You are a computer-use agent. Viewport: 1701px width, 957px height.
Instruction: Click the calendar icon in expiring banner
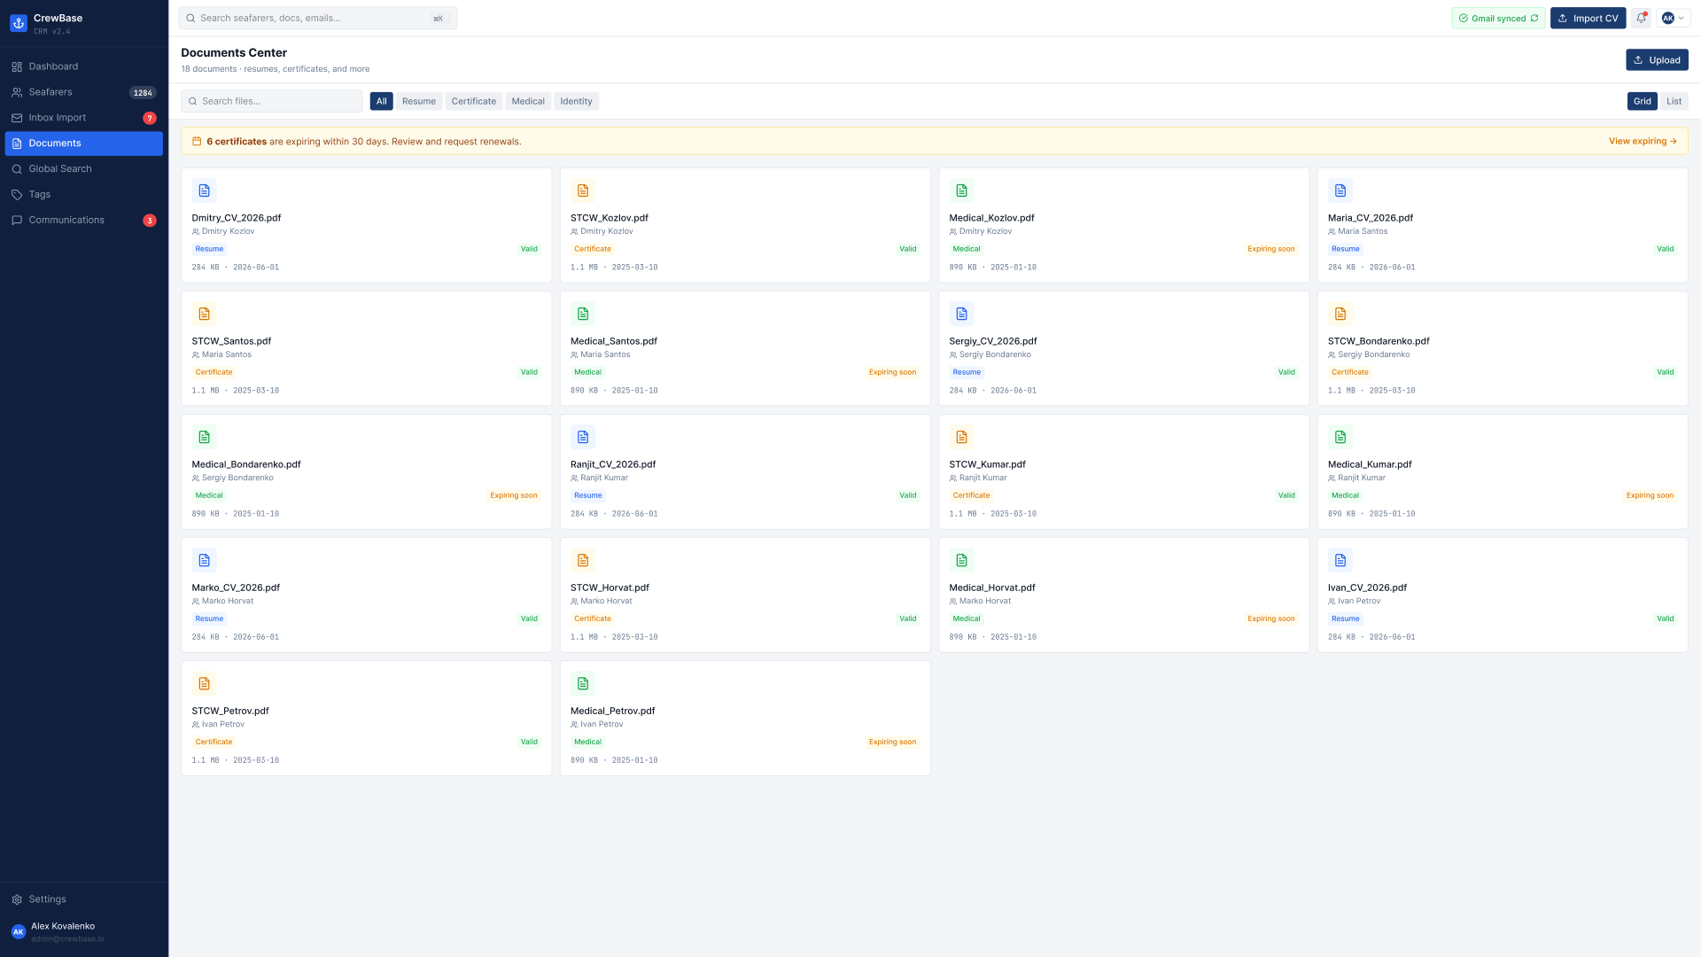click(197, 141)
